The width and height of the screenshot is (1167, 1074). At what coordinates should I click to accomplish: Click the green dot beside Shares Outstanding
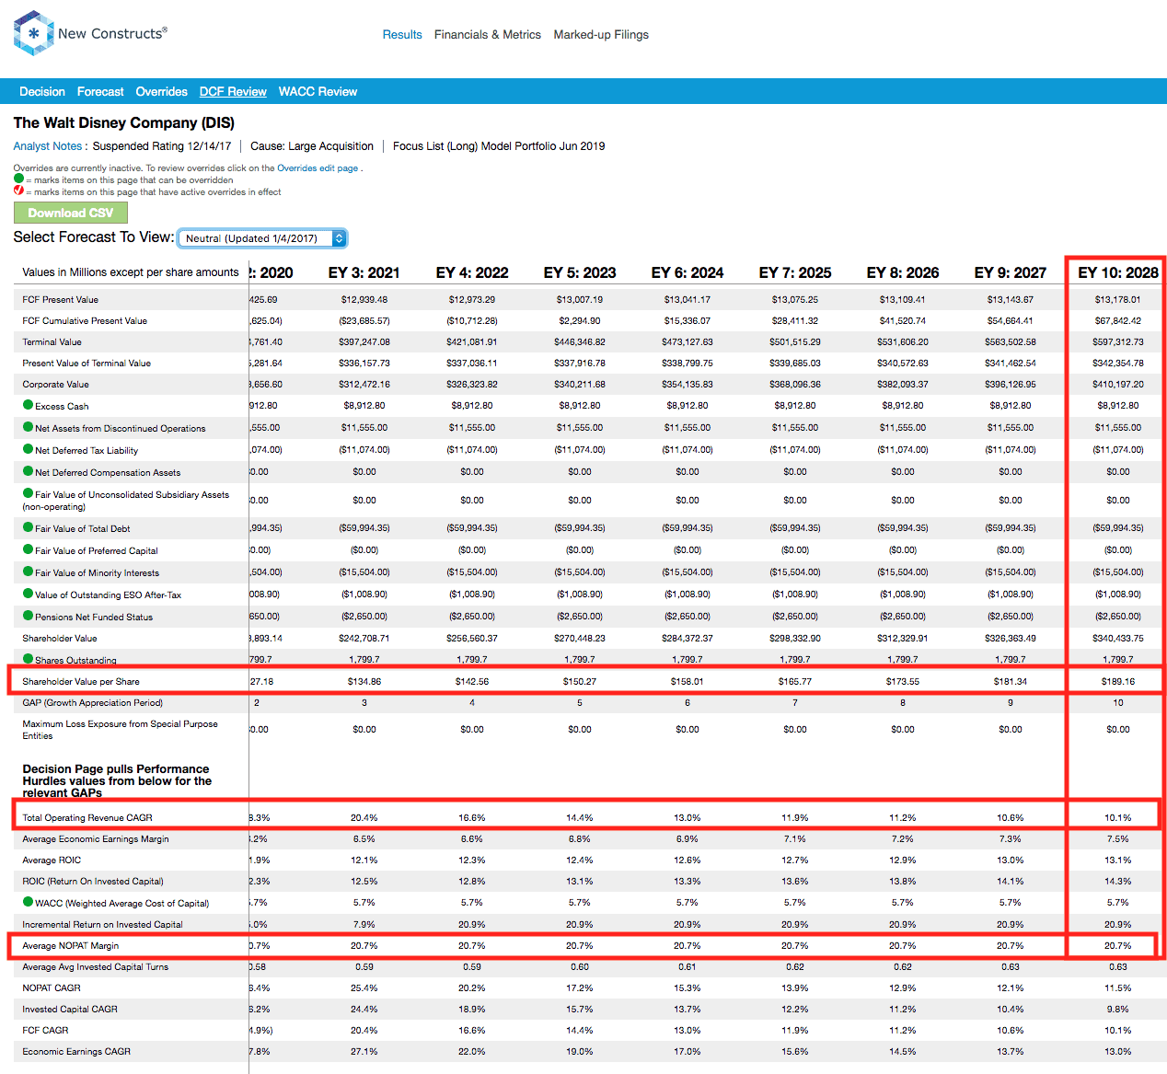point(28,659)
